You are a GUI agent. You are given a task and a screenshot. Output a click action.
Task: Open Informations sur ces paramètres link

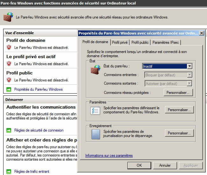[109, 156]
